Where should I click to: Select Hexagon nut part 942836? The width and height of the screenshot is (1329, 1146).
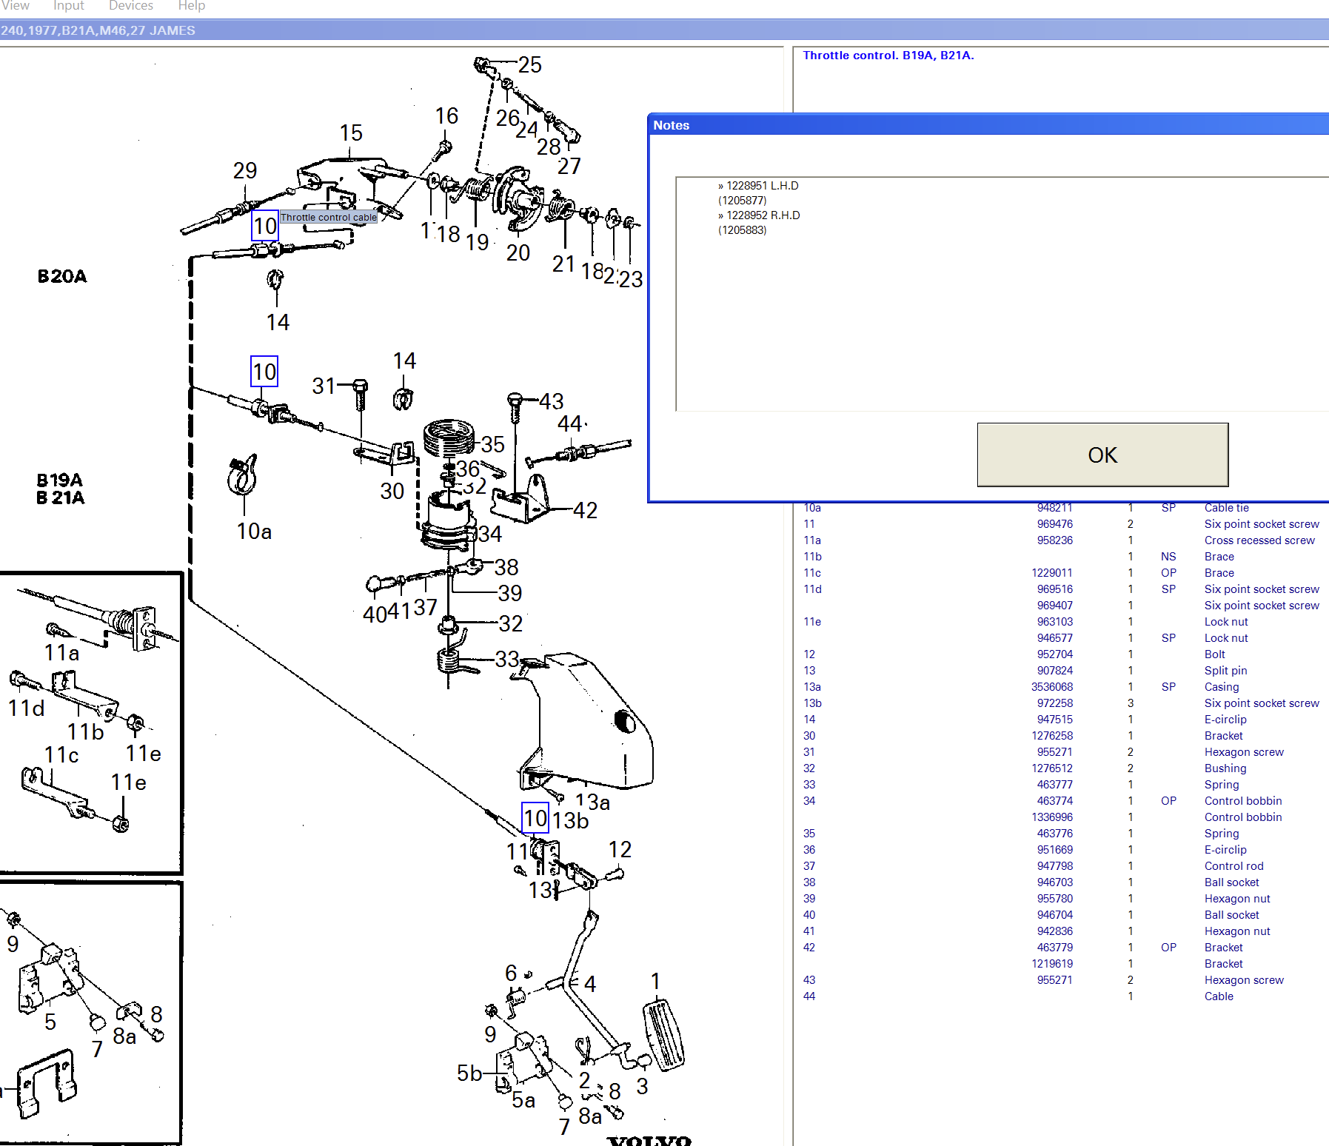pyautogui.click(x=1061, y=931)
